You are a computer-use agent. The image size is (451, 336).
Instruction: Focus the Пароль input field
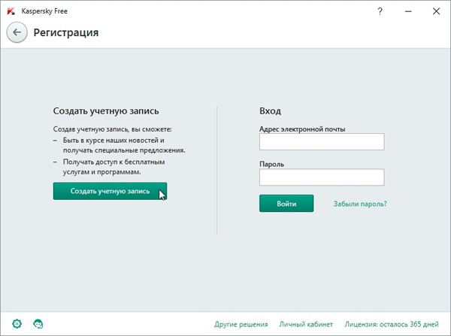pos(322,177)
